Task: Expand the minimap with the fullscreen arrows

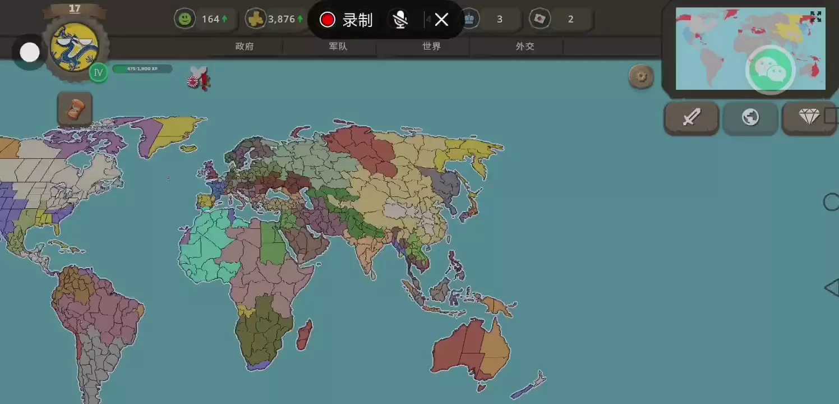Action: (815, 17)
